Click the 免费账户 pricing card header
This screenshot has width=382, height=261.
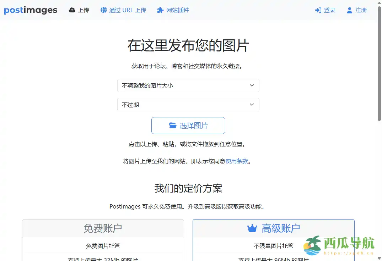(x=103, y=228)
